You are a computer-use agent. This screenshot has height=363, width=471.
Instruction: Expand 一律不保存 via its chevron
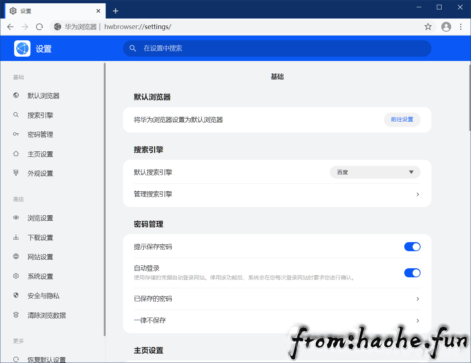pyautogui.click(x=418, y=321)
